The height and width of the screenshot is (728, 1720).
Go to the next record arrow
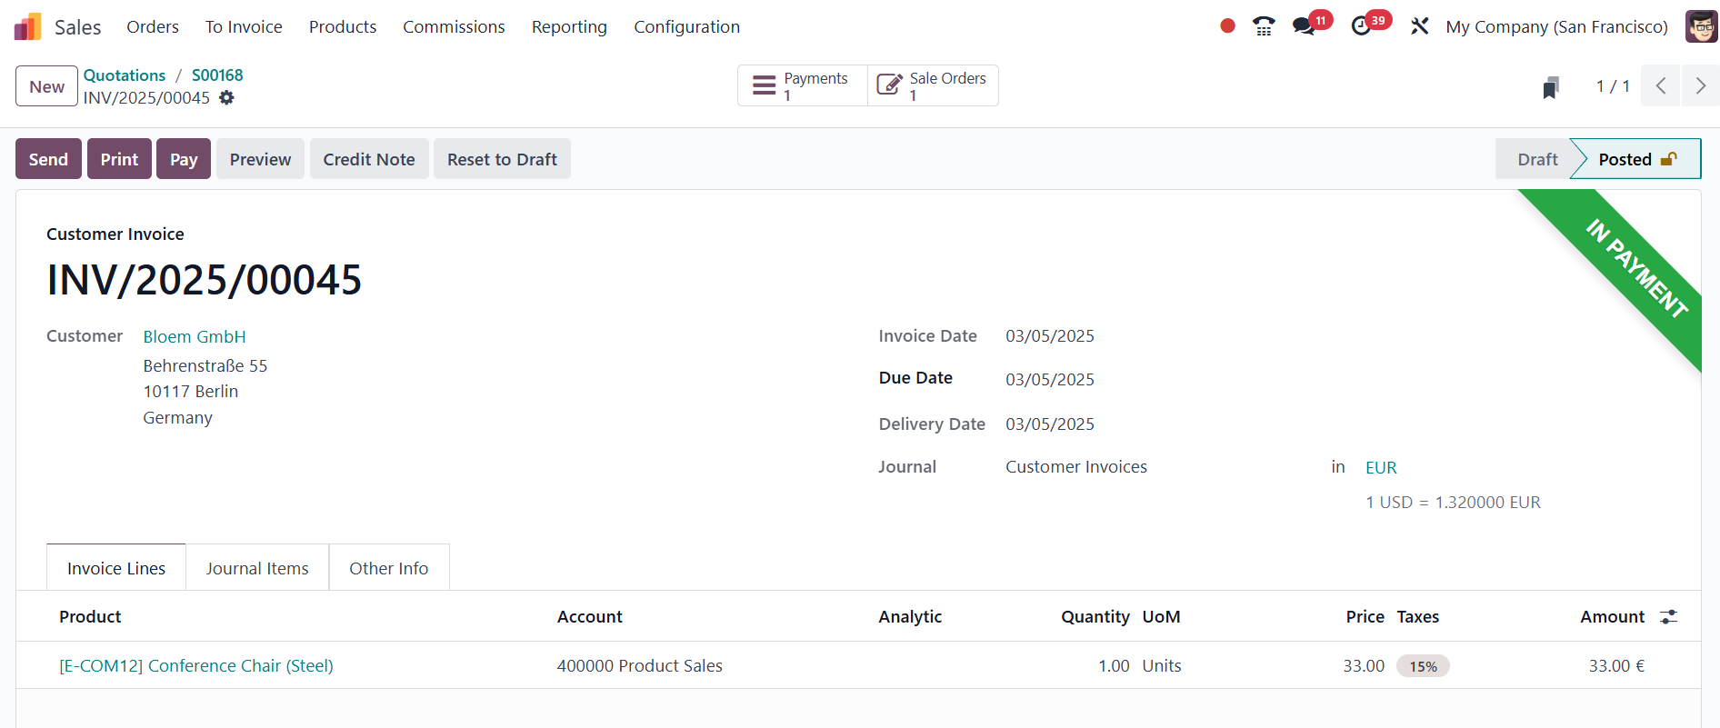click(x=1700, y=86)
